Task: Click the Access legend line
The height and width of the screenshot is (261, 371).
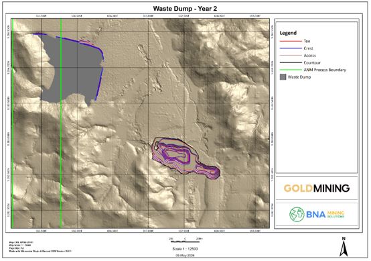Action: 291,56
